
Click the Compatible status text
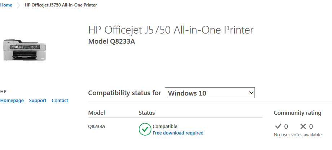pos(165,127)
